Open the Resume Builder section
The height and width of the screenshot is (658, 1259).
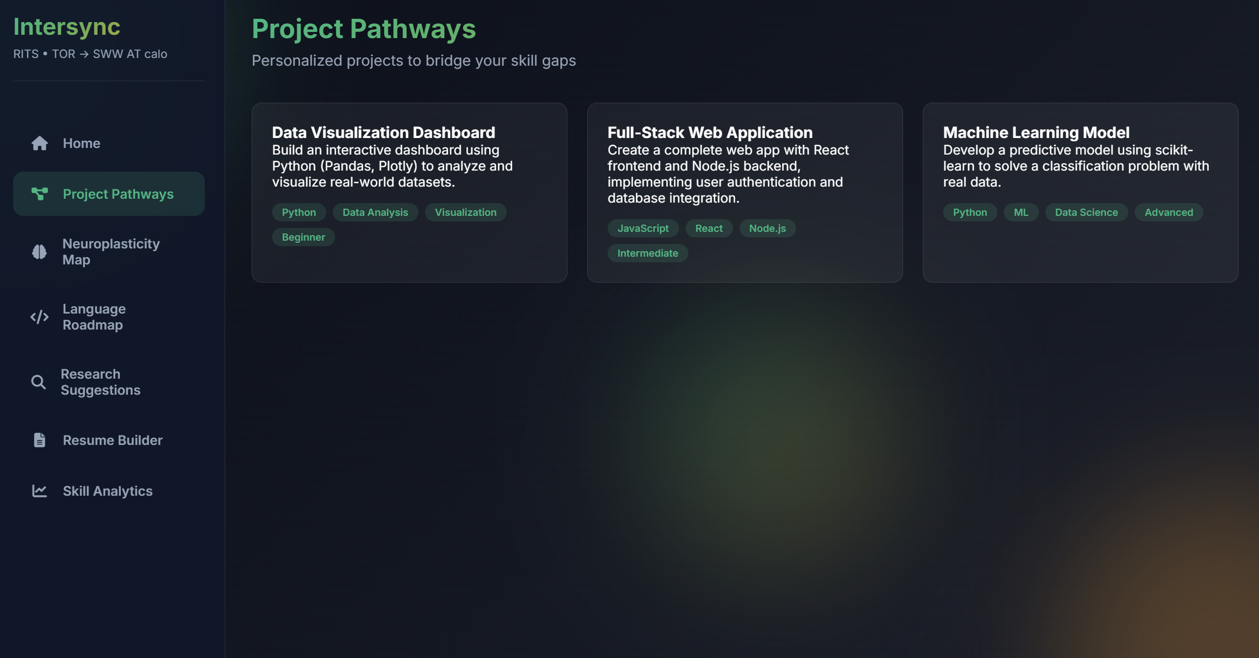[113, 440]
